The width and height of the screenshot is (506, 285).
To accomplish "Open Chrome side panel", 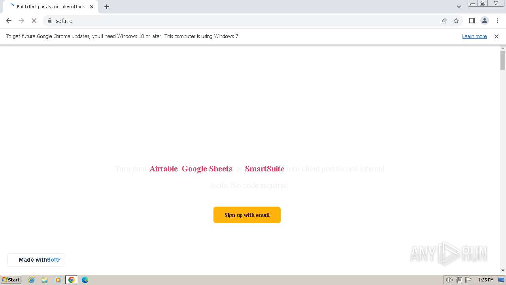I will click(x=472, y=21).
